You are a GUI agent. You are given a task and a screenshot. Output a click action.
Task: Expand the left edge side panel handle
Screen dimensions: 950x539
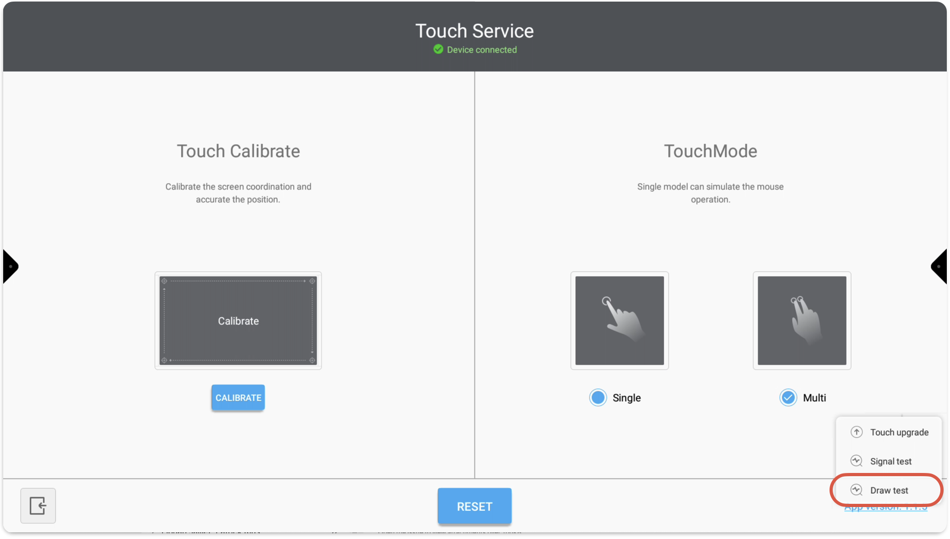point(10,266)
